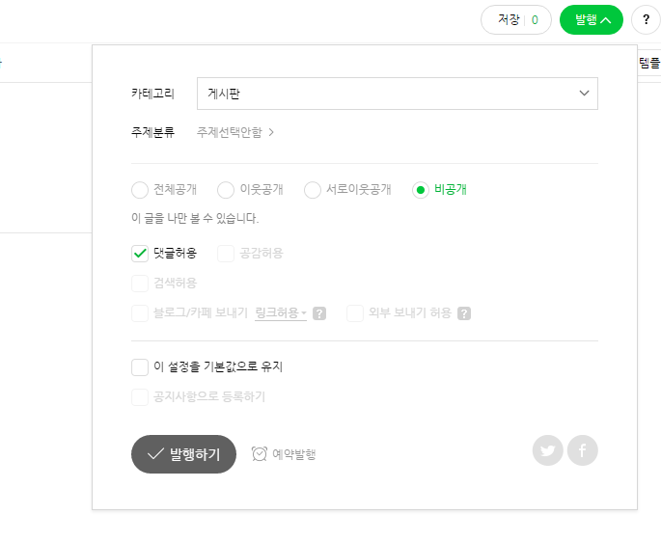The image size is (661, 542).
Task: Click the help icon beside 링크허용
Action: coord(319,313)
